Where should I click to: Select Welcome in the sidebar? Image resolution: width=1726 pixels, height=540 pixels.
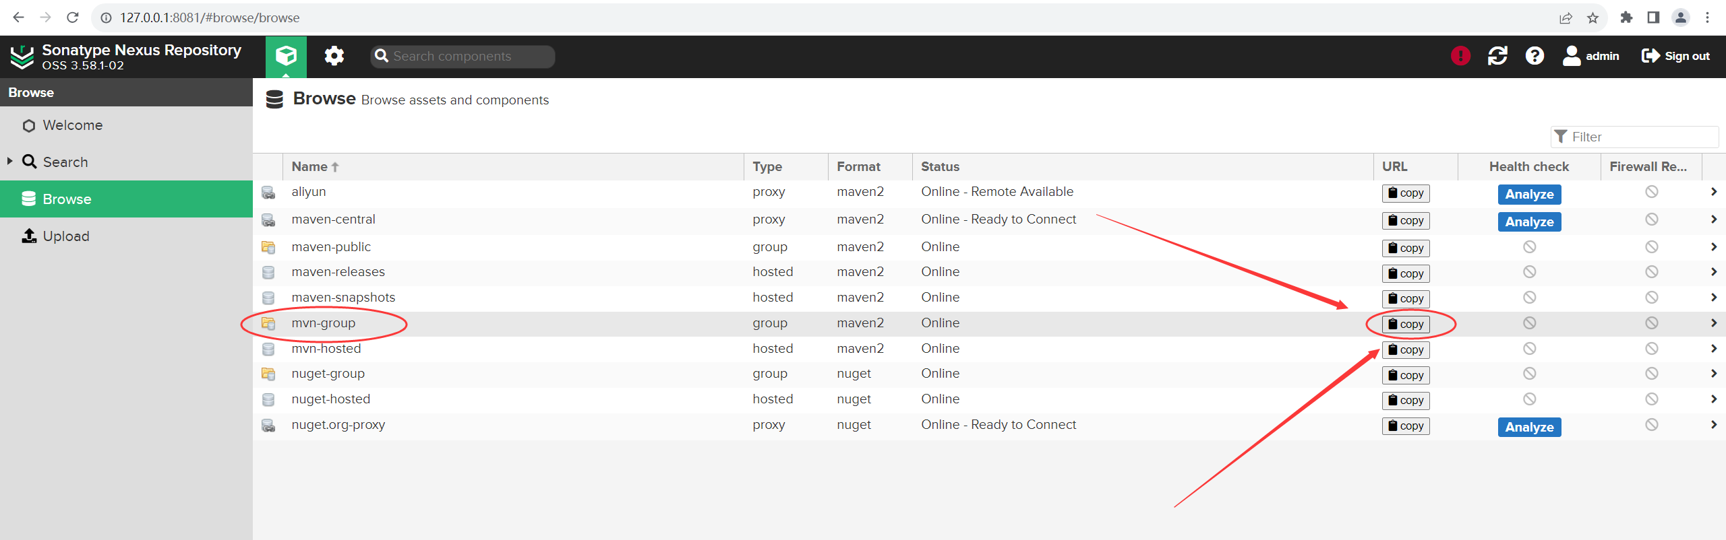click(x=72, y=125)
